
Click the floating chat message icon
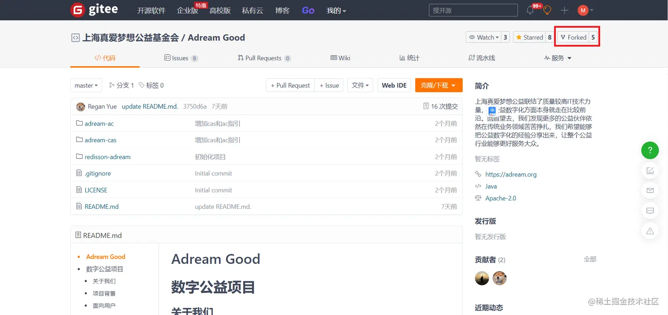650,211
